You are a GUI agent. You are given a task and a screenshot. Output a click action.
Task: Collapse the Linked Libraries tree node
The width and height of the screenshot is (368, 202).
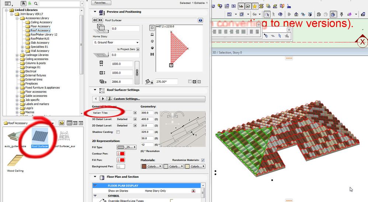[6, 10]
